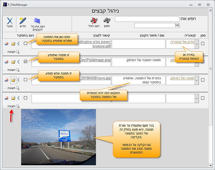The height and width of the screenshot is (170, 215).
Task: Click the vertical scrollbar up arrow
Action: tap(210, 10)
